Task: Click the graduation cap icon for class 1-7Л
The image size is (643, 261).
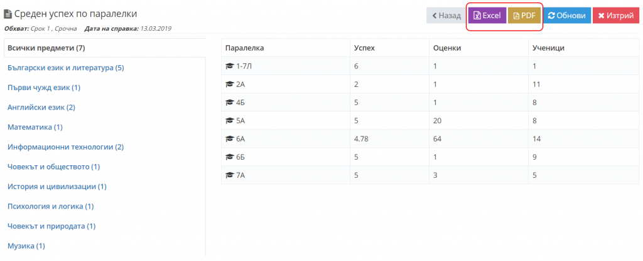Action: coord(229,66)
